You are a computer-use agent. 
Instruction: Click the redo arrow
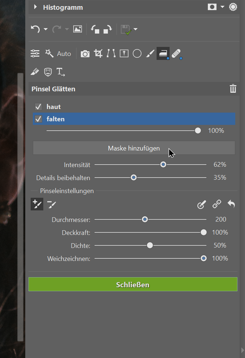click(57, 29)
